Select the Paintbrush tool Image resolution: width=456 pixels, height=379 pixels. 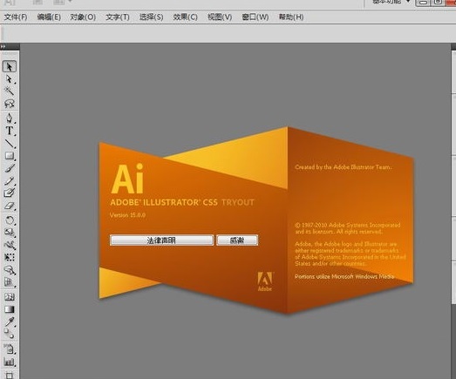pos(10,168)
